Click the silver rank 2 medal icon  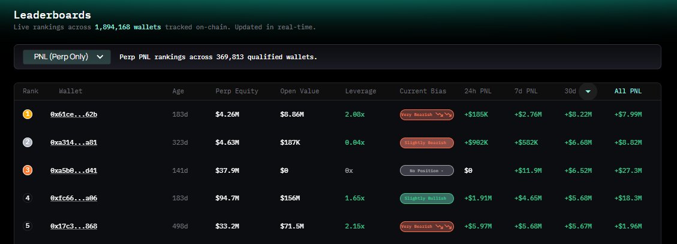pyautogui.click(x=28, y=142)
